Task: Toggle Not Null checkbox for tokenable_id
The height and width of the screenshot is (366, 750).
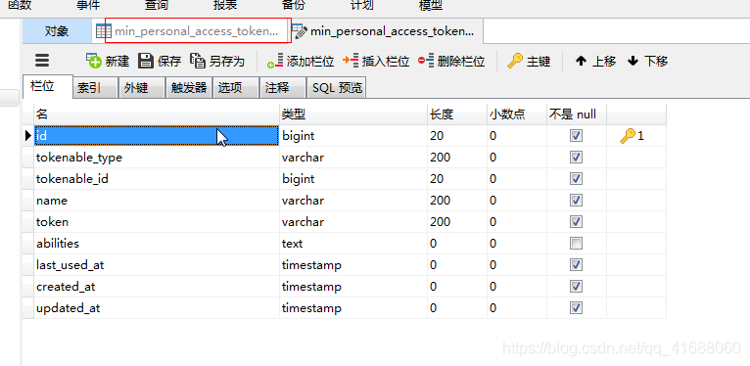Action: (577, 179)
